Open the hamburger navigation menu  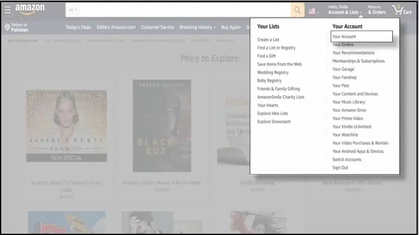pyautogui.click(x=8, y=10)
